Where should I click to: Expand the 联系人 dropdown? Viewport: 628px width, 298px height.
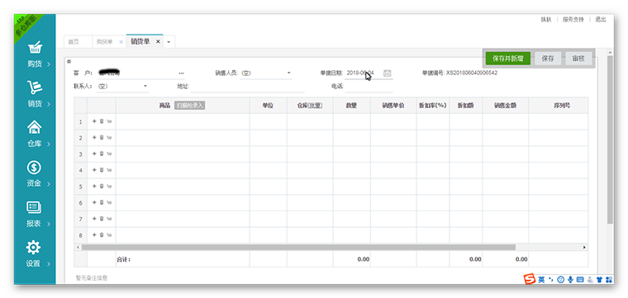pos(145,86)
